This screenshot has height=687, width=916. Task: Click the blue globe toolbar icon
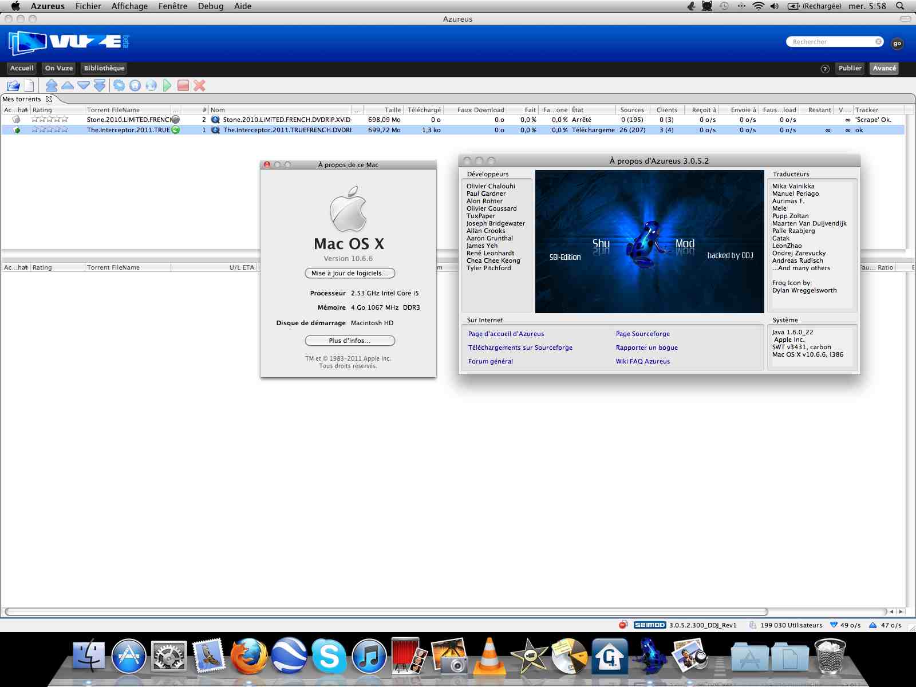(151, 86)
